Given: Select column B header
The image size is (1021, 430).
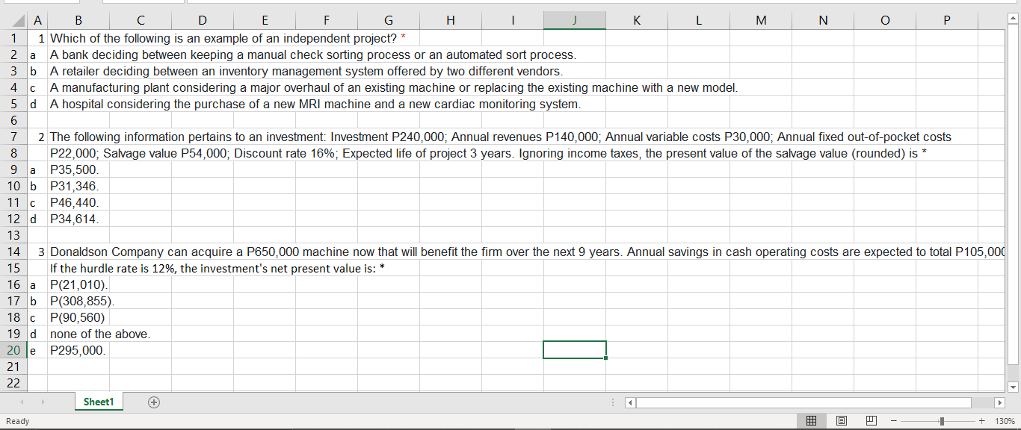Looking at the screenshot, I should point(79,22).
